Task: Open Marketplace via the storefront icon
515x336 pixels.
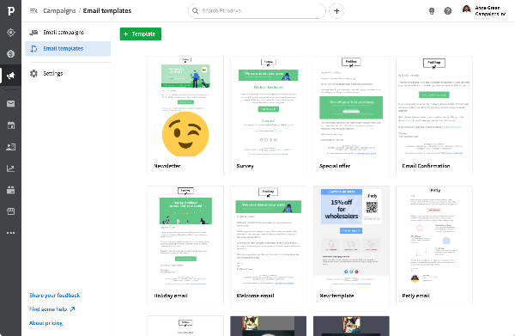Action: [x=11, y=211]
